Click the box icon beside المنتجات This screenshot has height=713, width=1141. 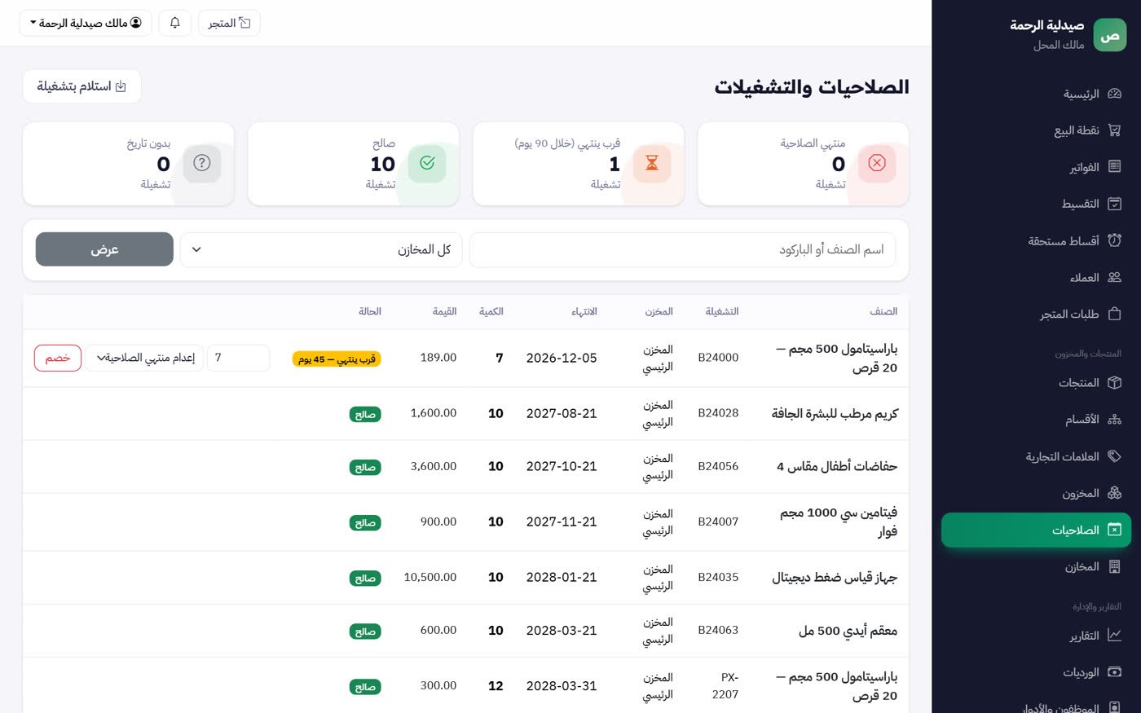click(1114, 383)
